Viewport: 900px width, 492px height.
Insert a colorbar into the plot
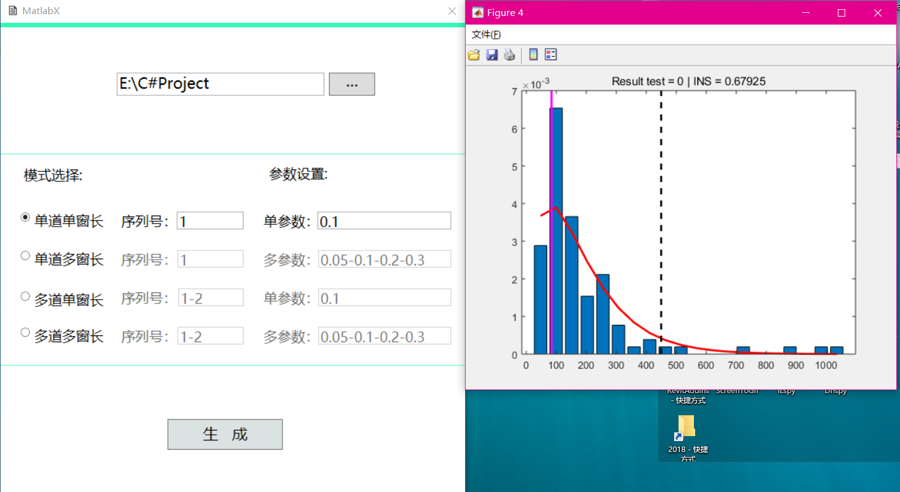tap(533, 55)
